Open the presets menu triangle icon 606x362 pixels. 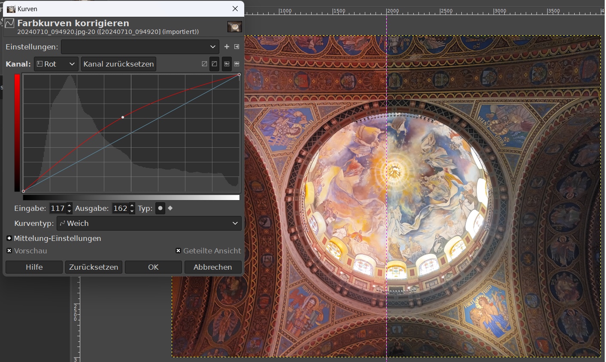(x=236, y=47)
